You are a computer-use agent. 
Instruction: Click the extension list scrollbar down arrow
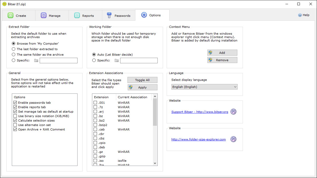[x=155, y=163]
